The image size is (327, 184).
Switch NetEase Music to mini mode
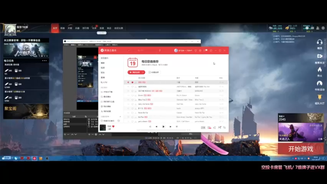pos(211,50)
